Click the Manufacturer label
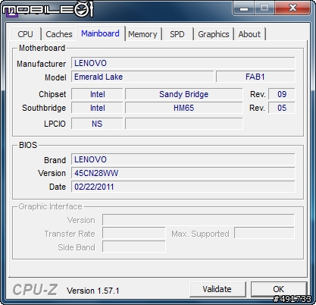The height and width of the screenshot is (305, 316). point(41,64)
